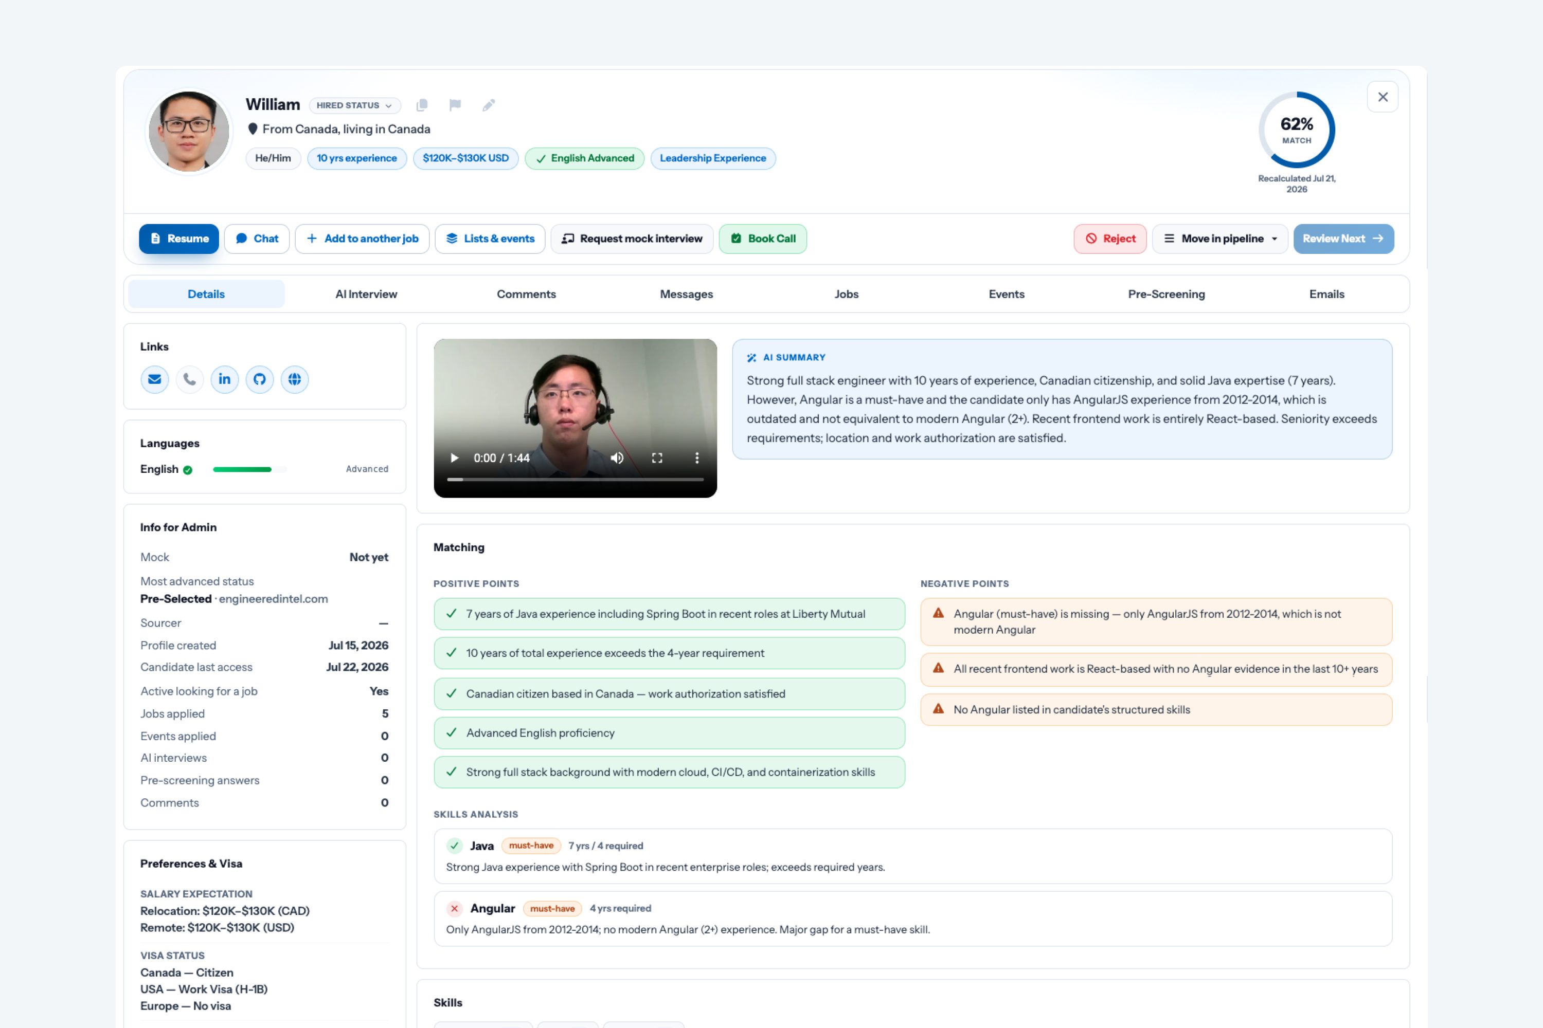Click the Angular must-have badge
The height and width of the screenshot is (1028, 1543).
pyautogui.click(x=552, y=909)
